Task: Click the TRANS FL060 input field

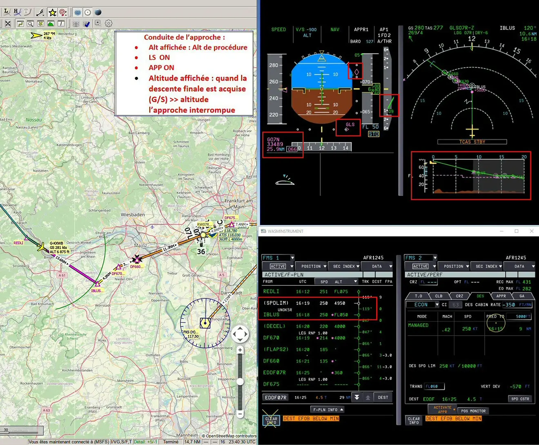Action: pos(434,386)
